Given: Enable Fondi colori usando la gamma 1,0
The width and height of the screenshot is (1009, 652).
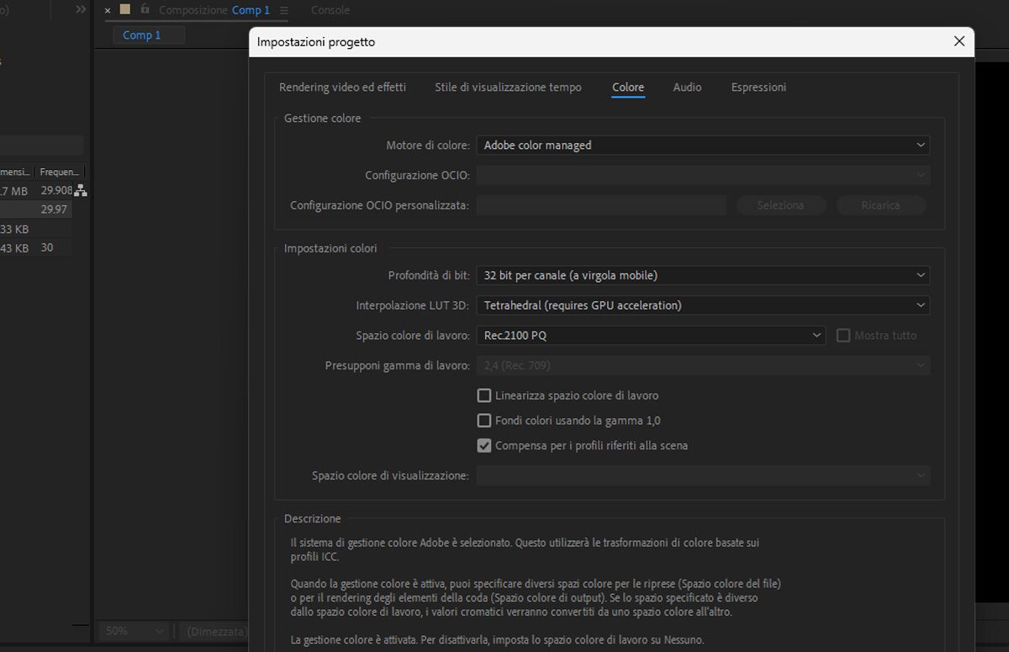Looking at the screenshot, I should click(484, 421).
